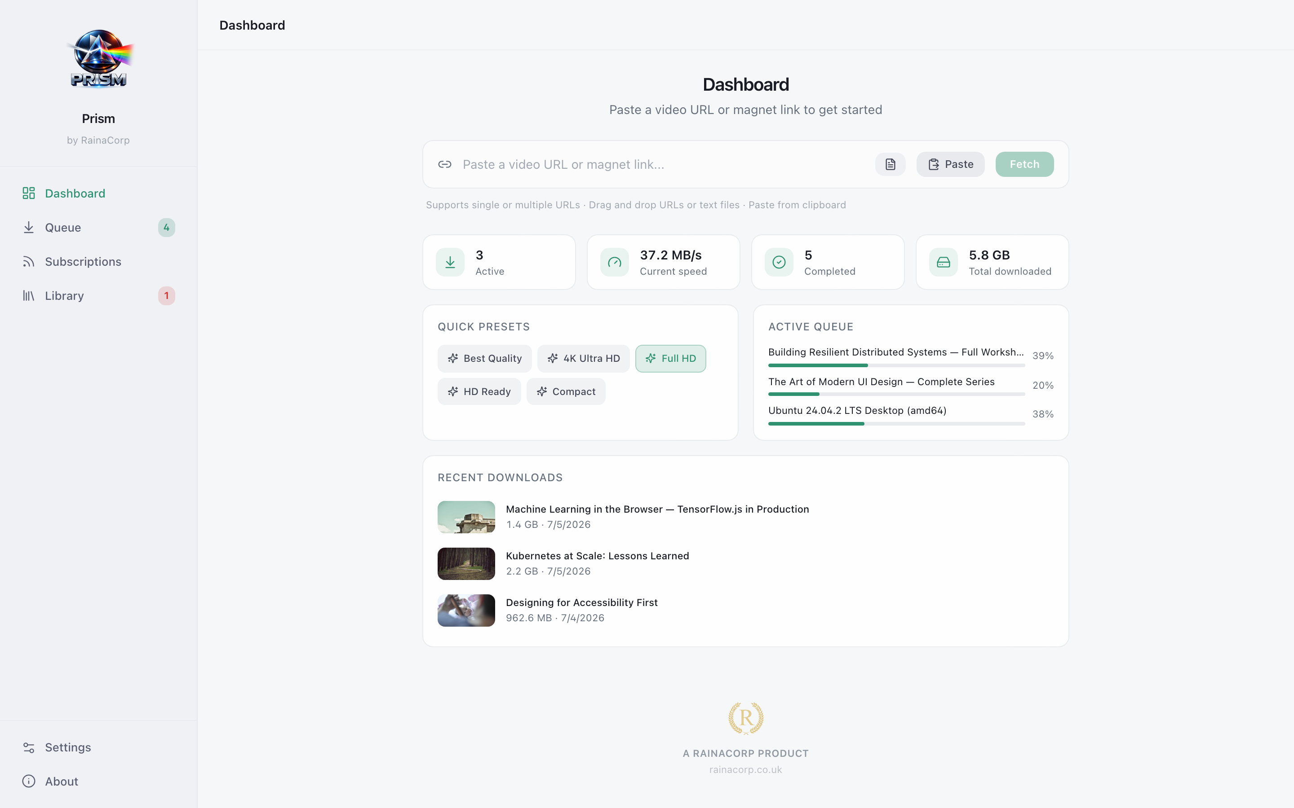Click the Active count card label

tap(490, 272)
